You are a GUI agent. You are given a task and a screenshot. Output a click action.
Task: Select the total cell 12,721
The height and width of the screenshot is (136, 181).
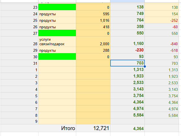point(93,128)
